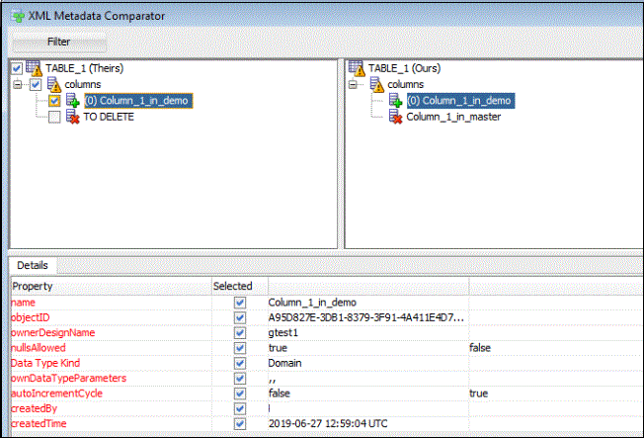Click the gtest1 owner design value

point(282,333)
